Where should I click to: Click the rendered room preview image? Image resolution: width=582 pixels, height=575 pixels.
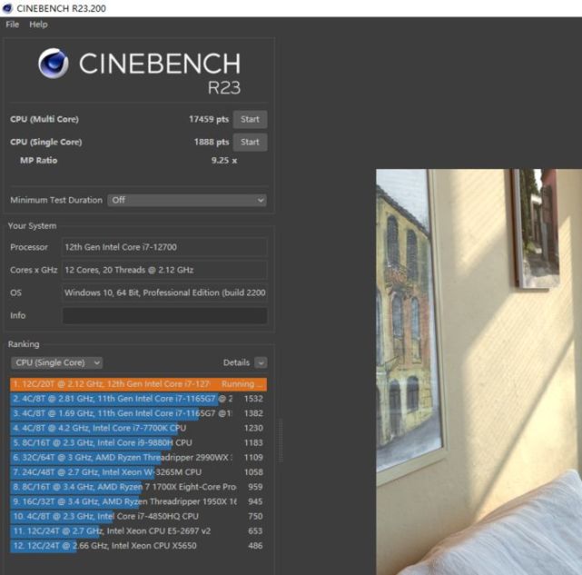pos(478,372)
